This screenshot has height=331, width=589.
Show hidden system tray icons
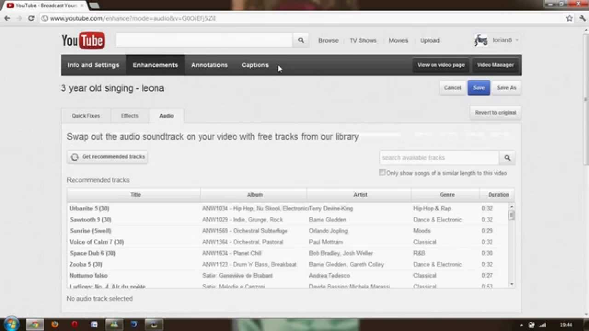coord(521,325)
